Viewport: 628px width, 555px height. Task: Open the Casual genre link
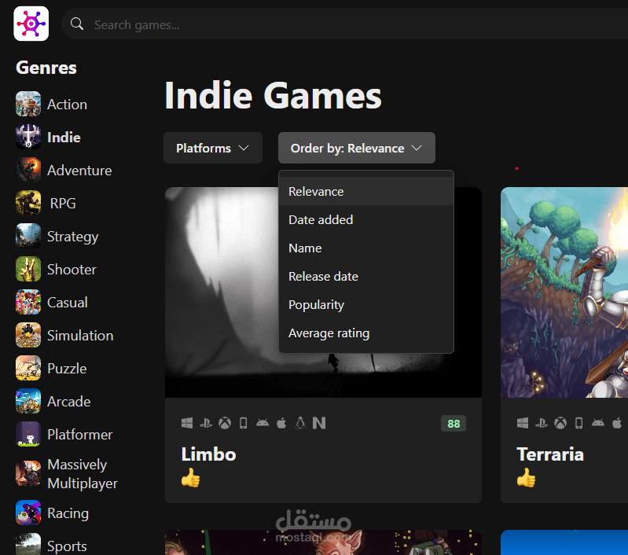68,303
